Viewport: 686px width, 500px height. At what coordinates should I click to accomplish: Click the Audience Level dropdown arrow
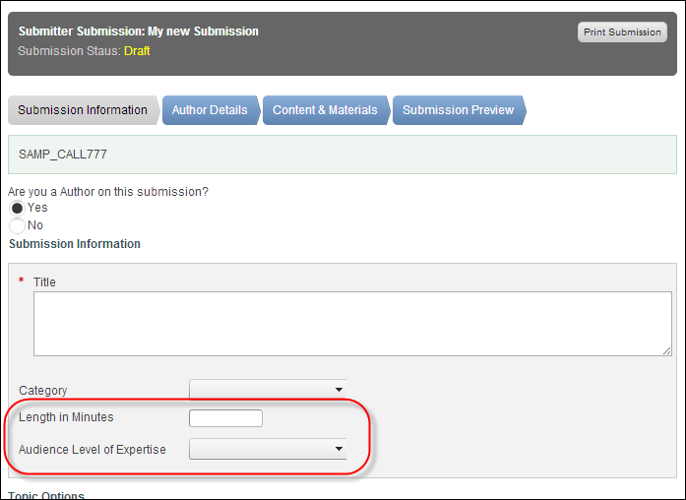point(339,449)
